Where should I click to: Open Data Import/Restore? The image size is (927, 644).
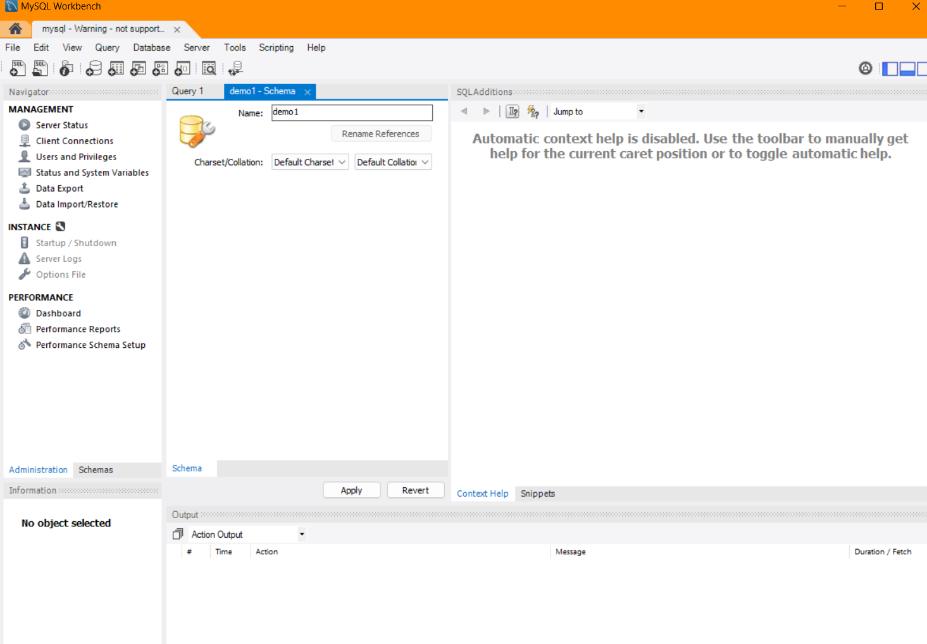pos(77,204)
